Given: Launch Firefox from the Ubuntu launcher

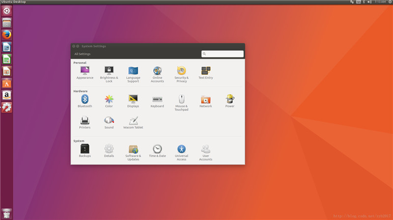Looking at the screenshot, I should [6, 35].
